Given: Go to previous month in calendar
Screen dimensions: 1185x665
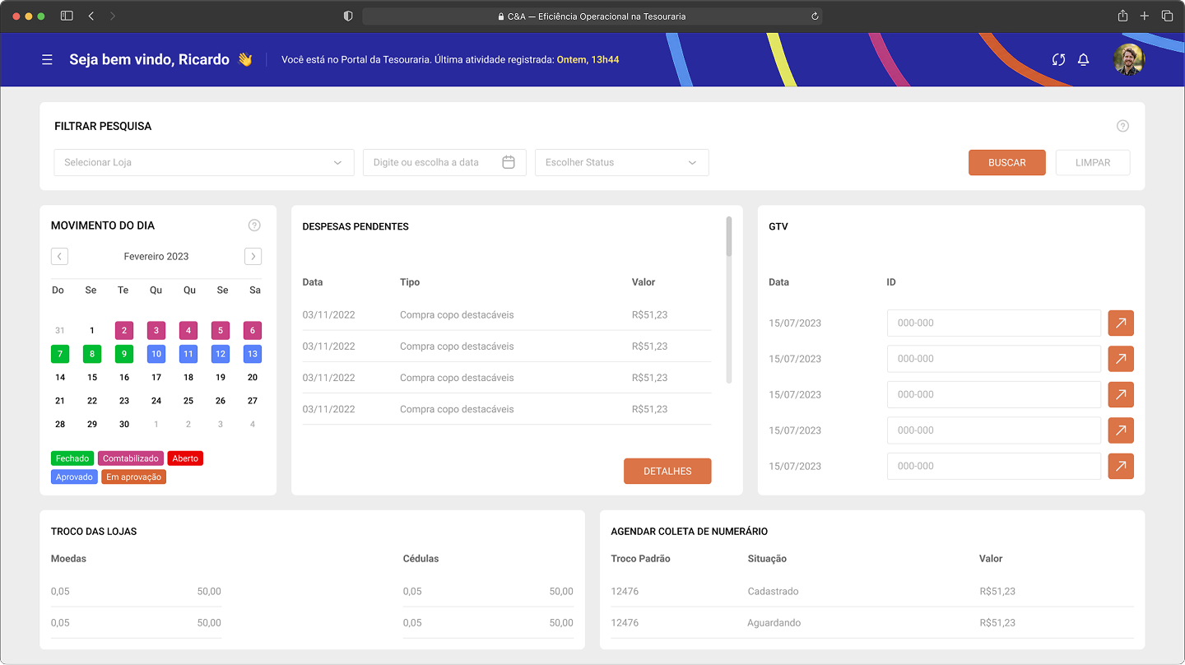Looking at the screenshot, I should point(59,256).
